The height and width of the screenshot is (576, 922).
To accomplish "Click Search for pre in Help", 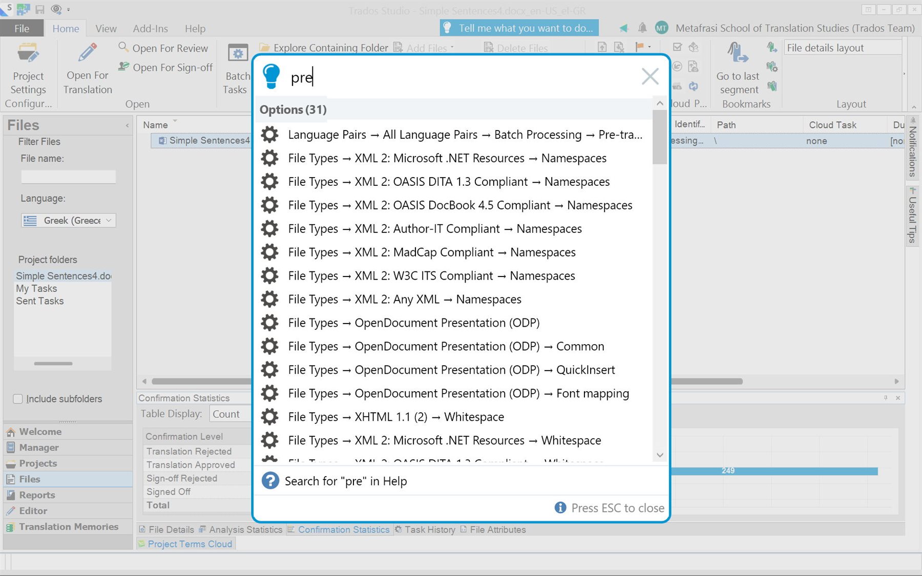I will (346, 481).
